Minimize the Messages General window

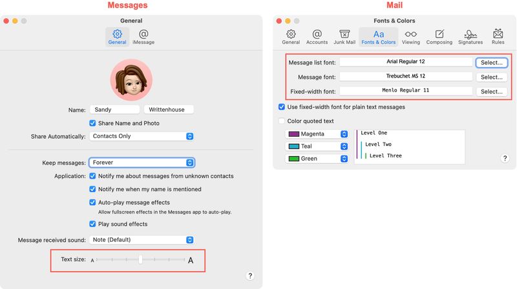coord(15,21)
